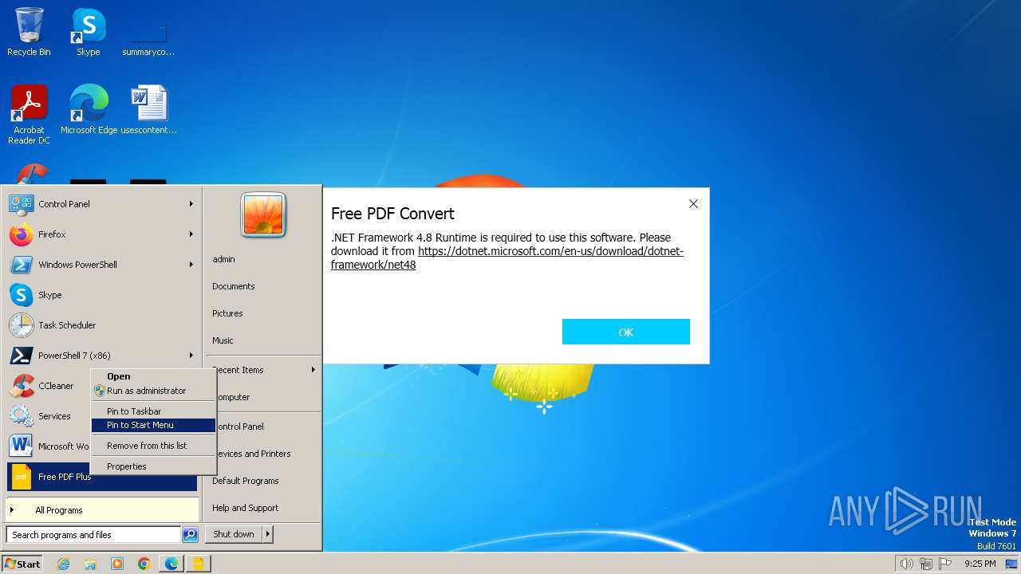
Task: Open File Explorer from the taskbar
Action: (x=90, y=564)
